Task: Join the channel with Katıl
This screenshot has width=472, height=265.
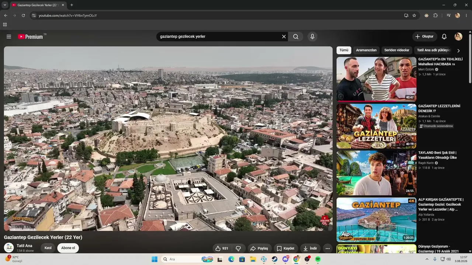Action: 48,248
